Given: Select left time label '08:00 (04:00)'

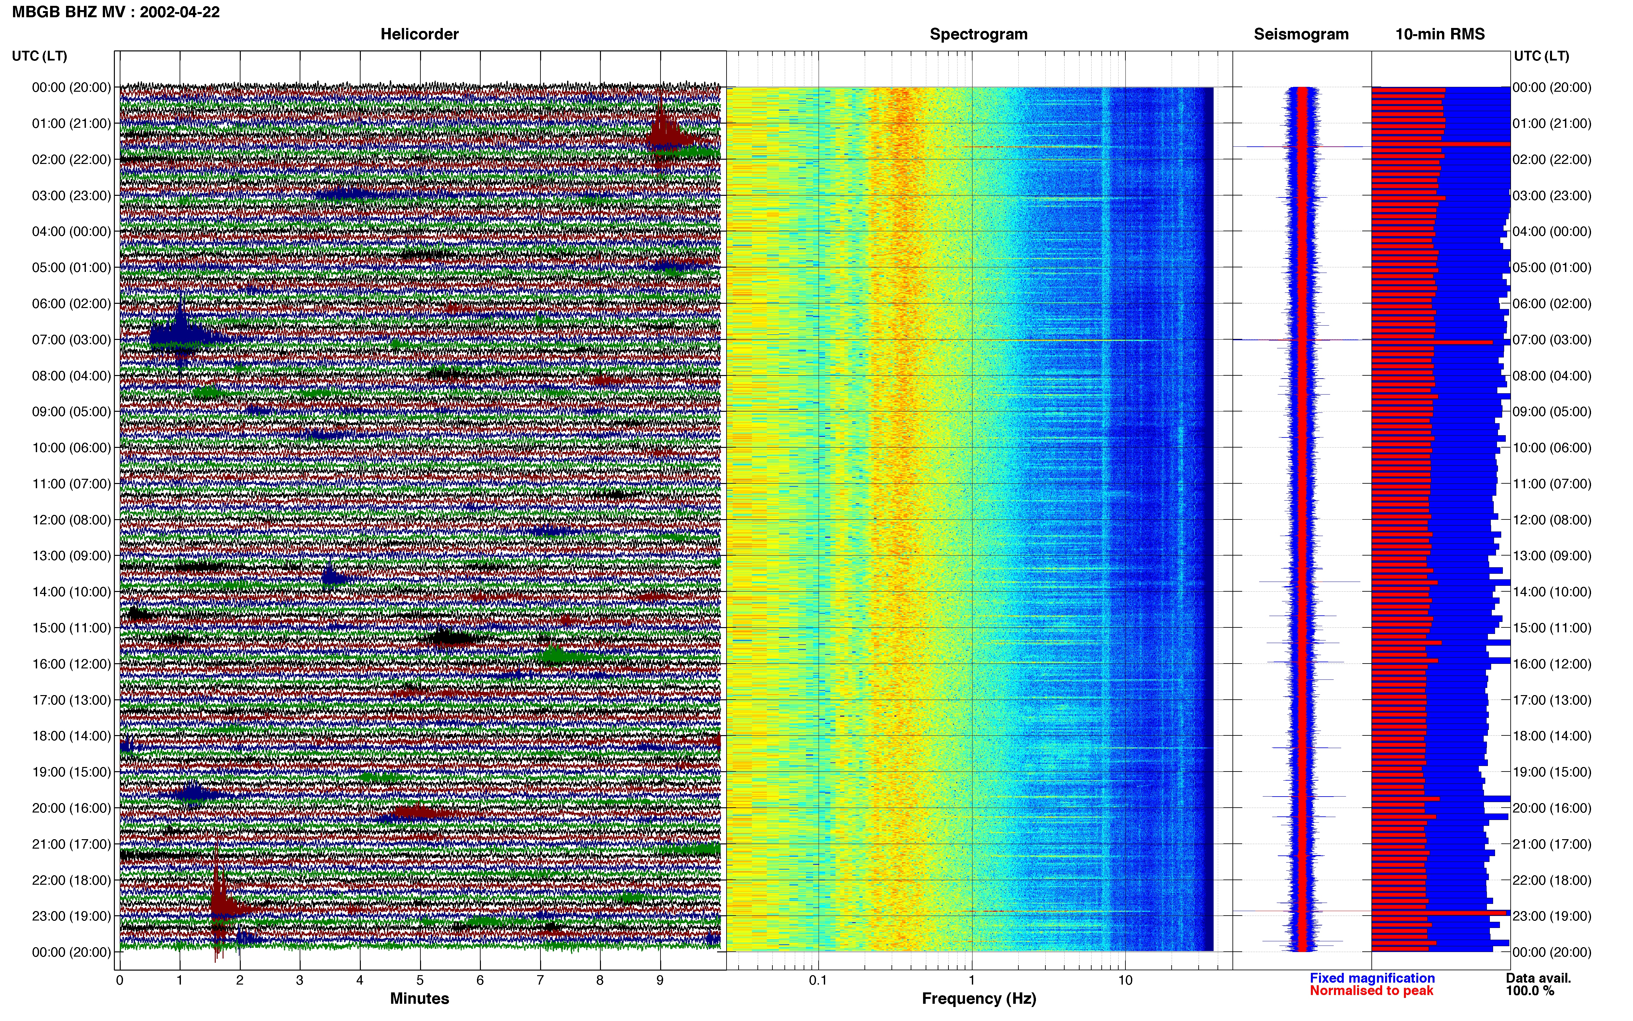Looking at the screenshot, I should [x=71, y=375].
